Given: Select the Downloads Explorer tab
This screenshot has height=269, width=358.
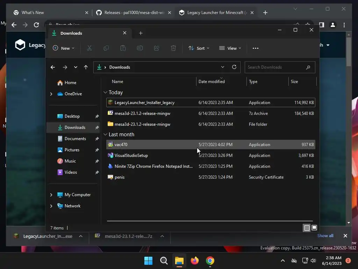Looking at the screenshot, I should 89,33.
